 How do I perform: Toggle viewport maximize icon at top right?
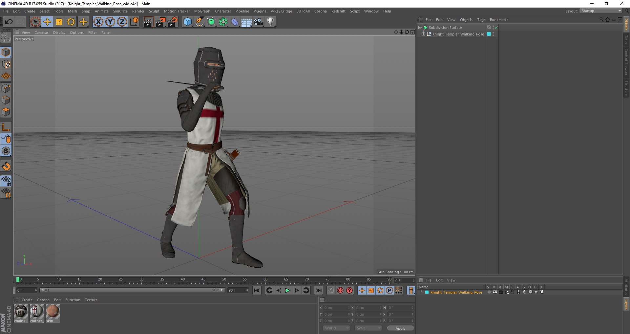coord(412,32)
